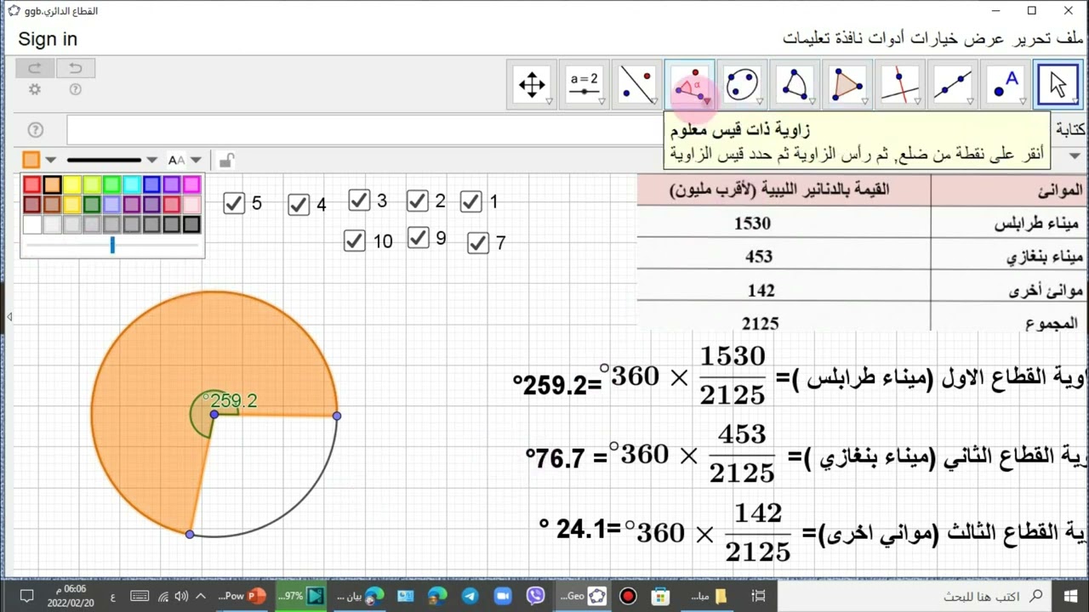Open input bar help icon
Image resolution: width=1089 pixels, height=612 pixels.
pos(35,130)
